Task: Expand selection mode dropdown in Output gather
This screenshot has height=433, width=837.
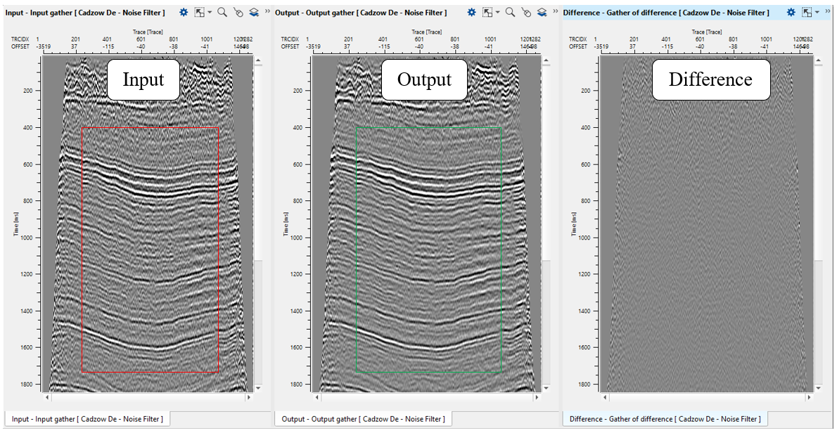Action: (x=497, y=13)
